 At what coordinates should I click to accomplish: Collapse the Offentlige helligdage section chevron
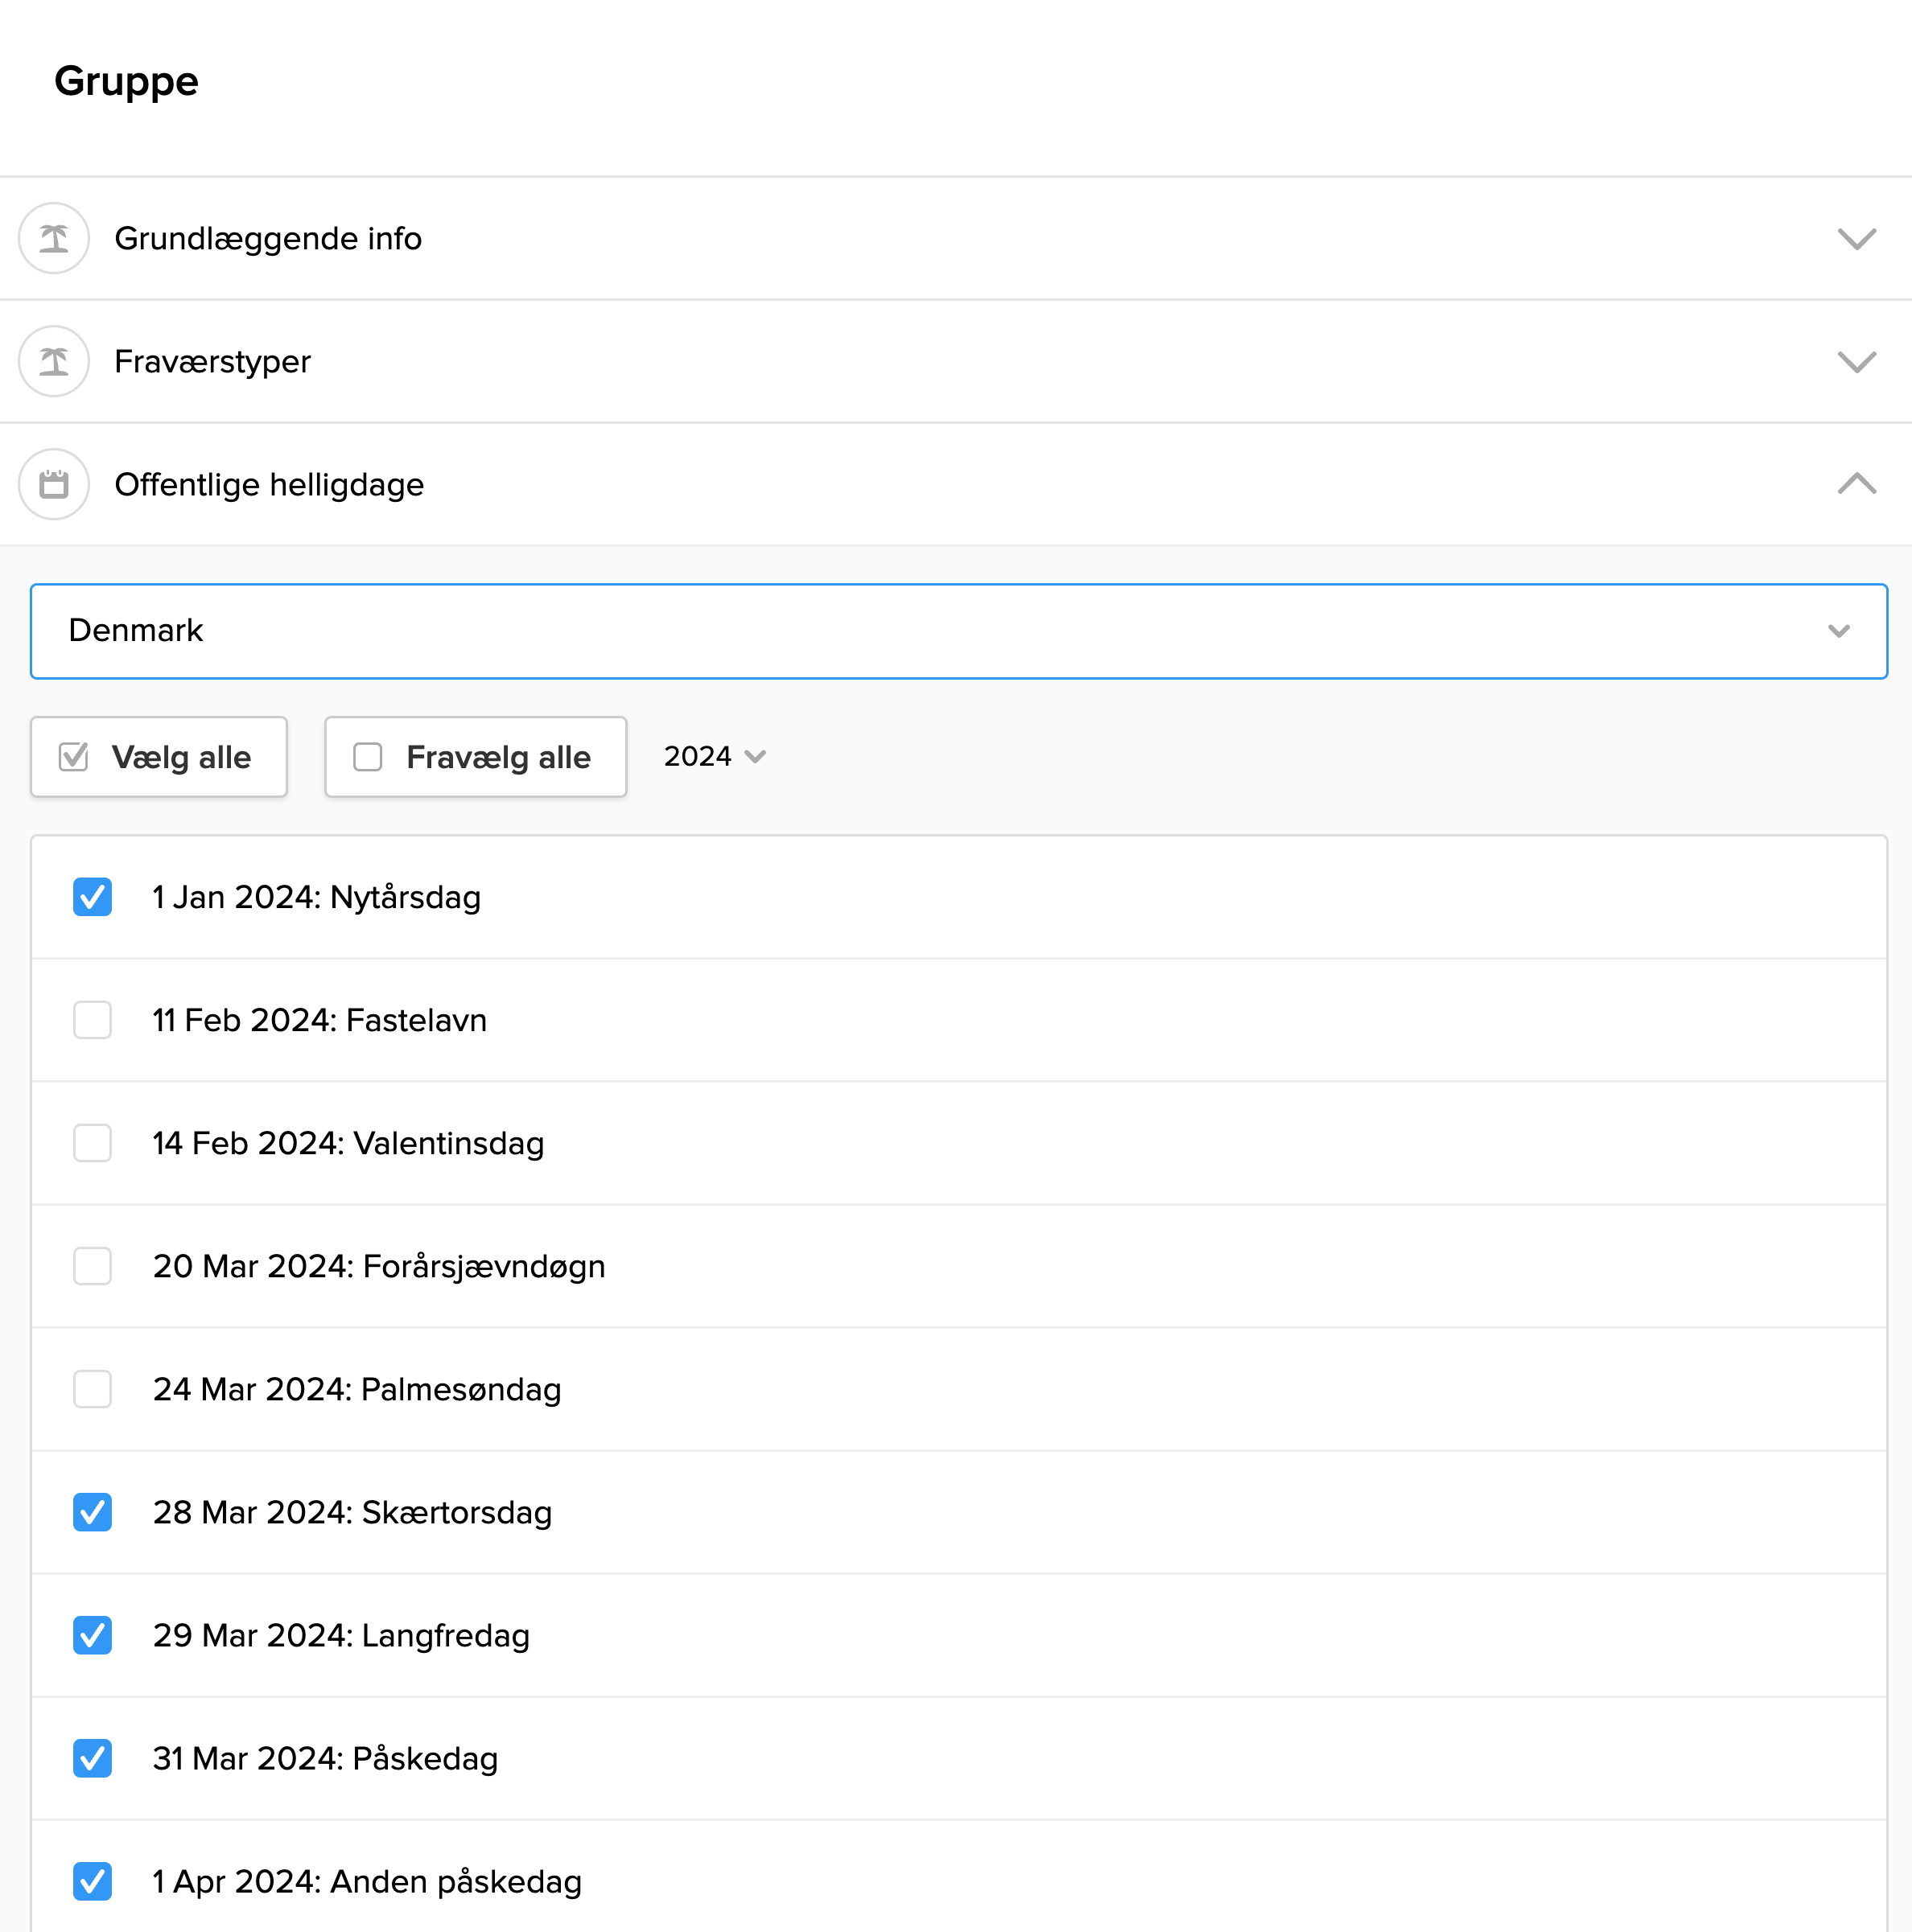tap(1856, 484)
